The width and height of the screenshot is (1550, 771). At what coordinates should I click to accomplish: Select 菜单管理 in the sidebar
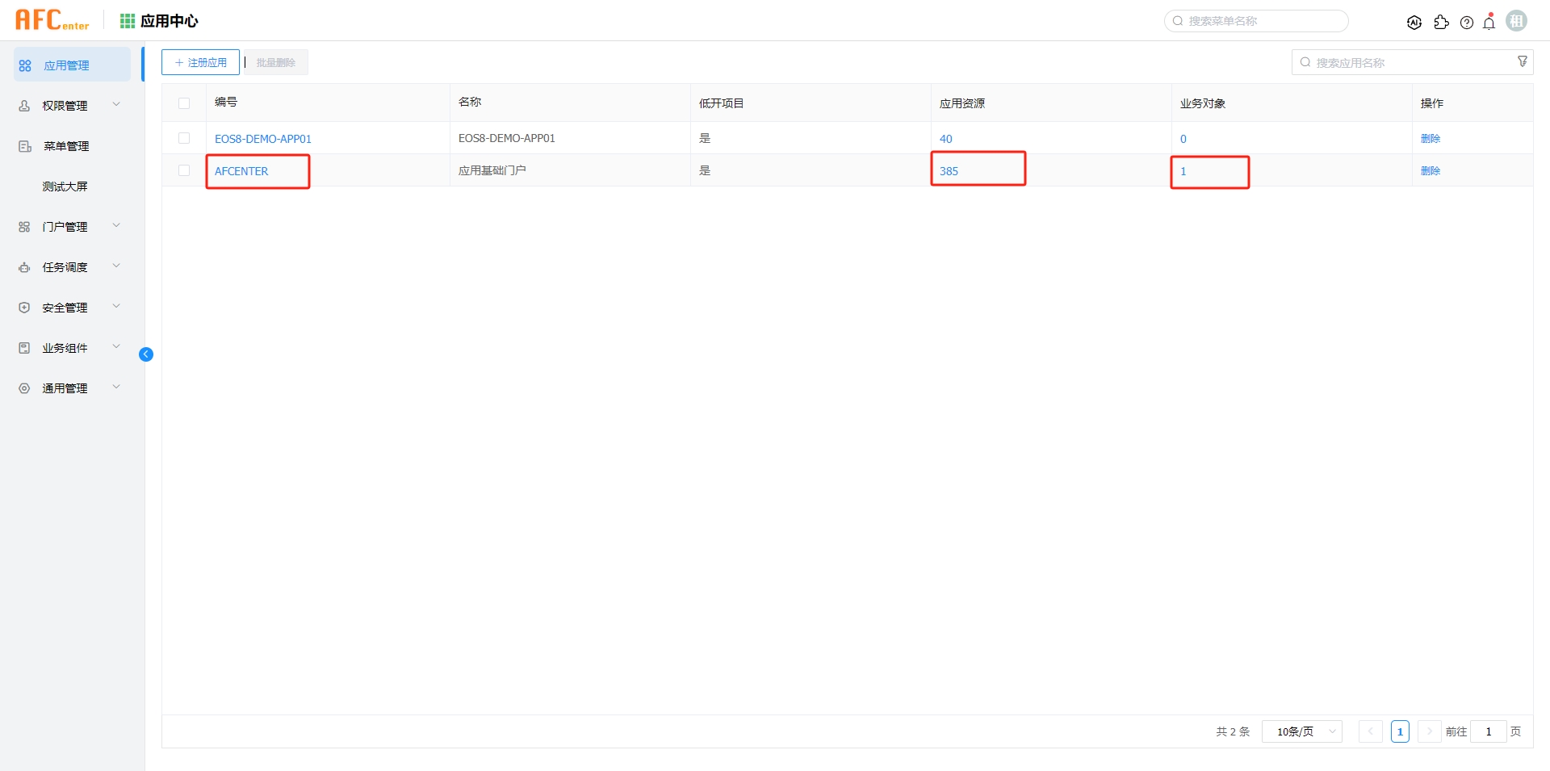pyautogui.click(x=65, y=146)
